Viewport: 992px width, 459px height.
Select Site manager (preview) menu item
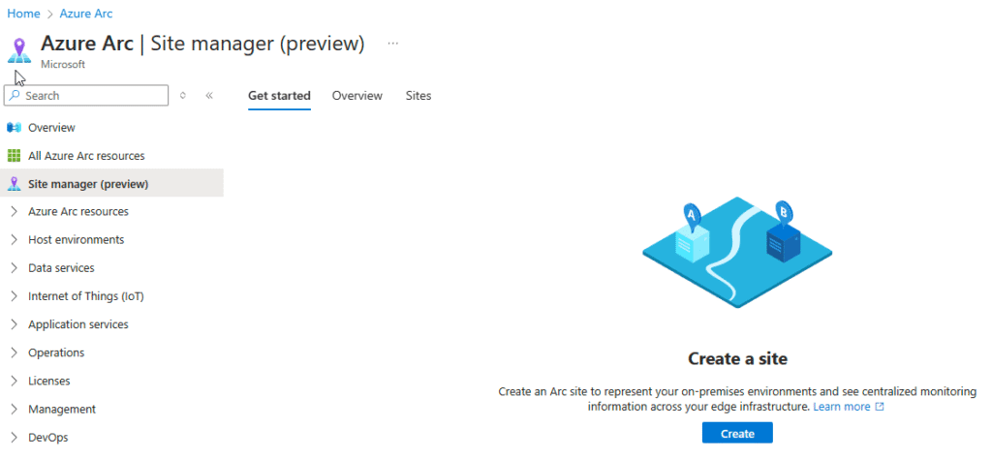tap(112, 184)
